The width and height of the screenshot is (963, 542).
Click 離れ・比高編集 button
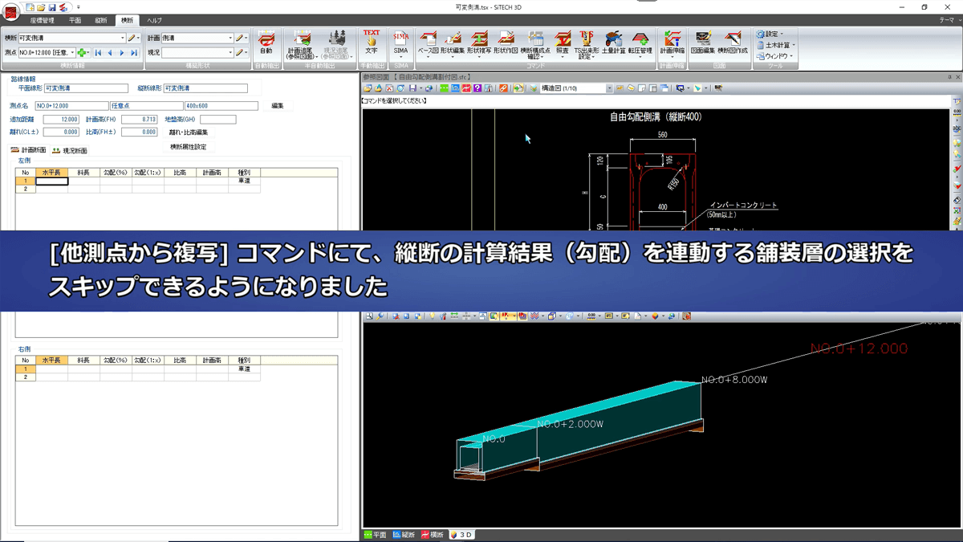coord(188,132)
